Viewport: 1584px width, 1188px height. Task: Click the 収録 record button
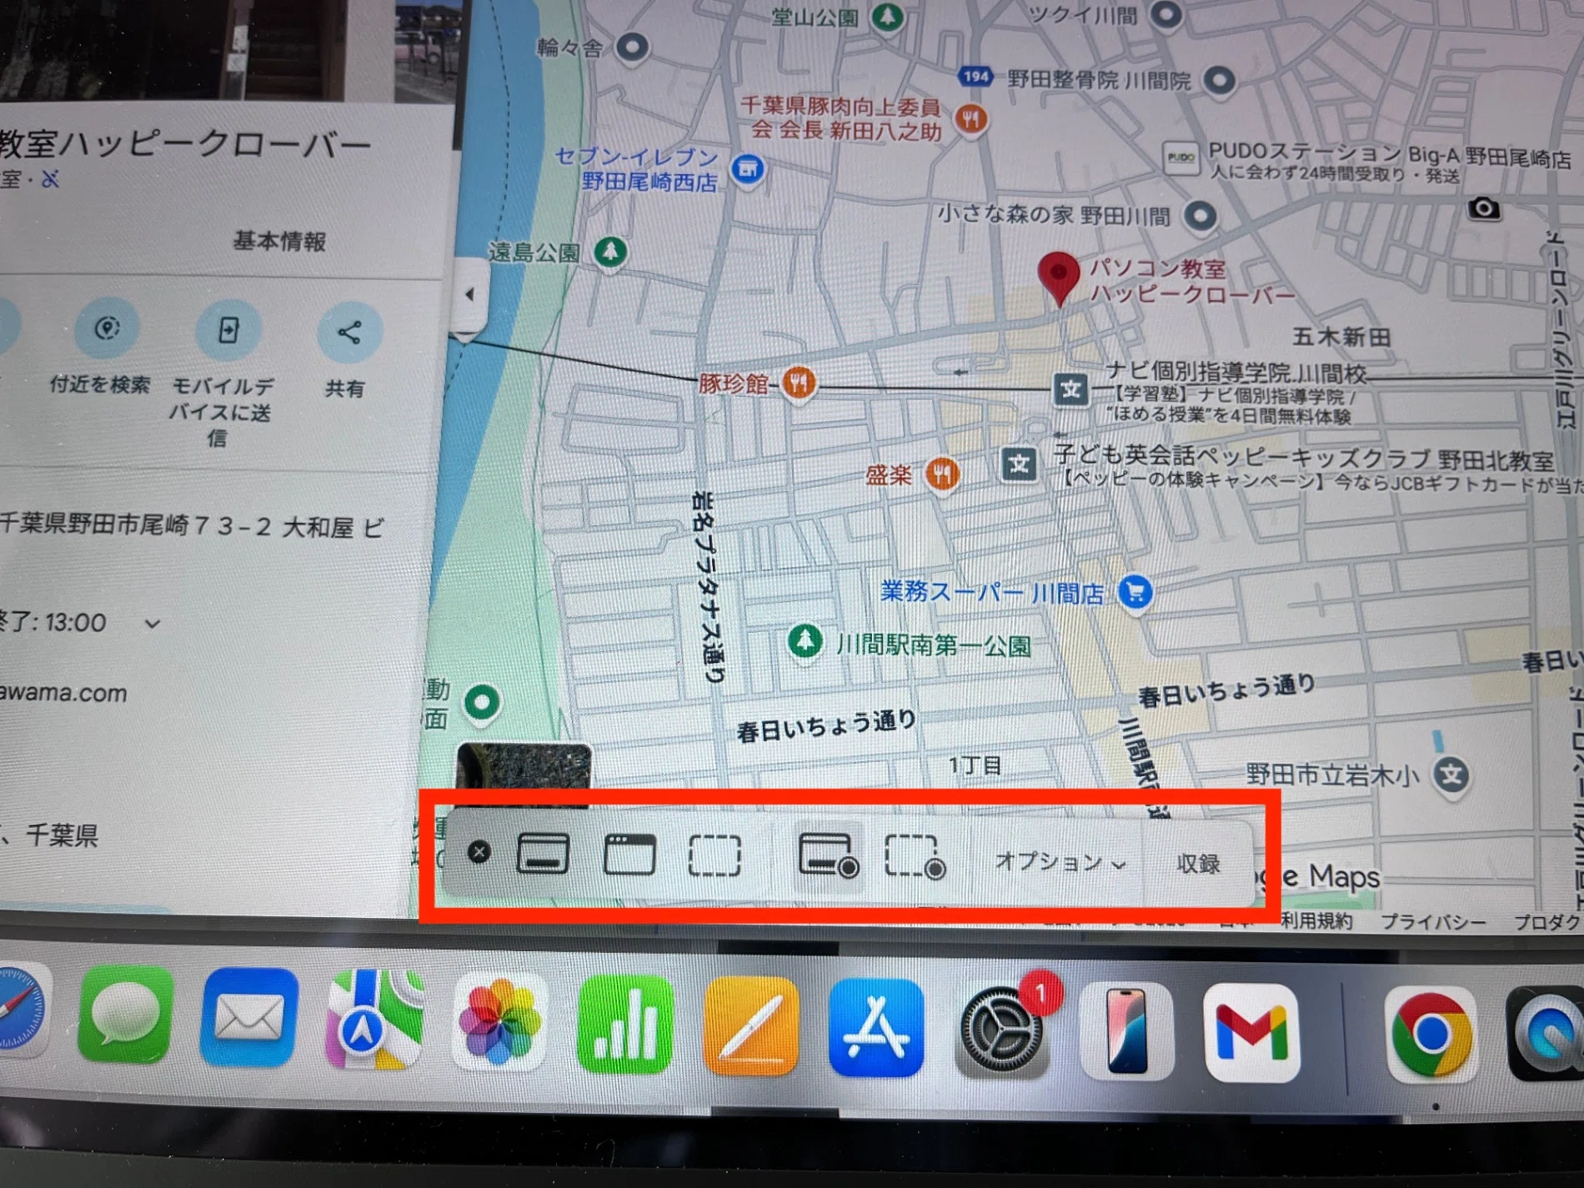click(1198, 864)
